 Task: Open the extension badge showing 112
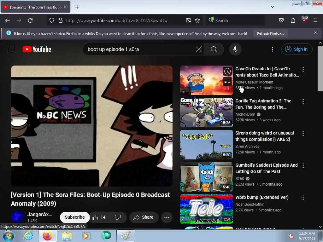click(304, 20)
